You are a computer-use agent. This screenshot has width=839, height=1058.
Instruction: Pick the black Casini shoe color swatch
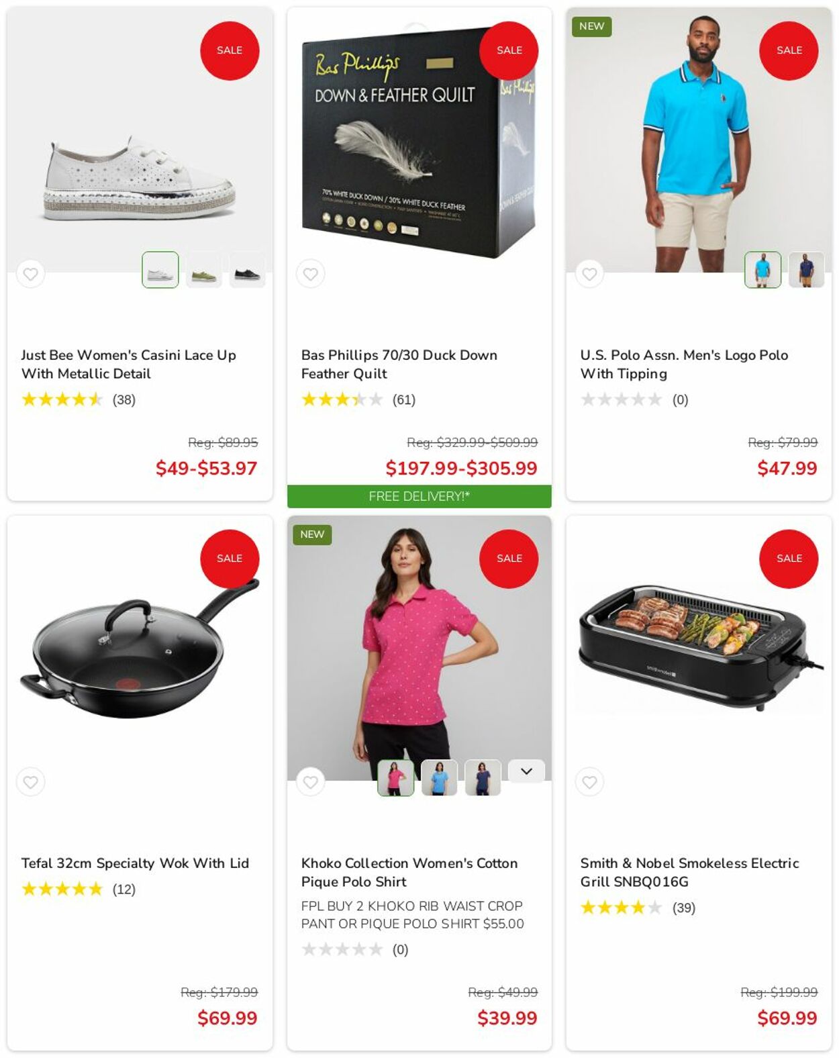[x=247, y=270]
